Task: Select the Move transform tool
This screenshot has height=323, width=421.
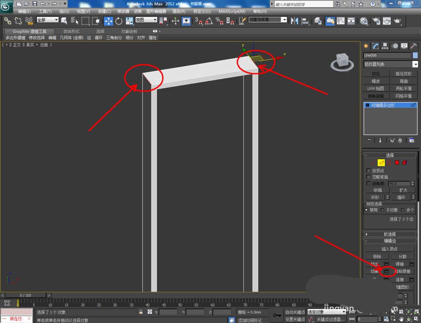Action: pos(108,21)
